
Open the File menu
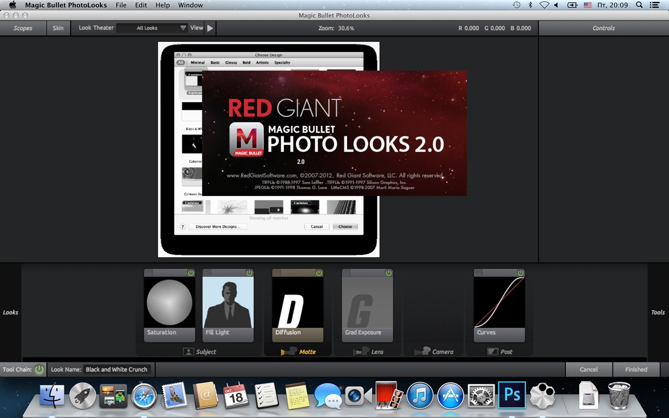[x=121, y=5]
